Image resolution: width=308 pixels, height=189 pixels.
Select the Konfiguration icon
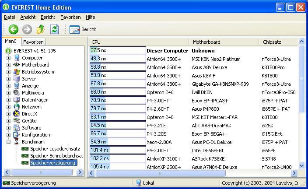(17, 135)
